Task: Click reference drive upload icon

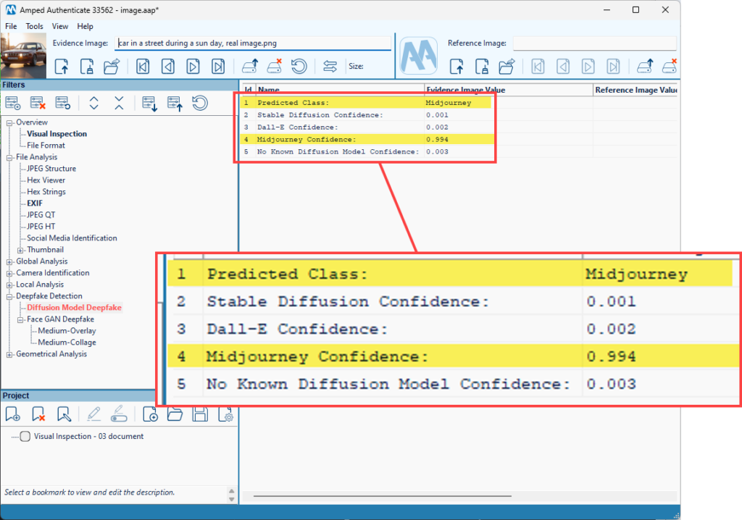Action: 645,66
